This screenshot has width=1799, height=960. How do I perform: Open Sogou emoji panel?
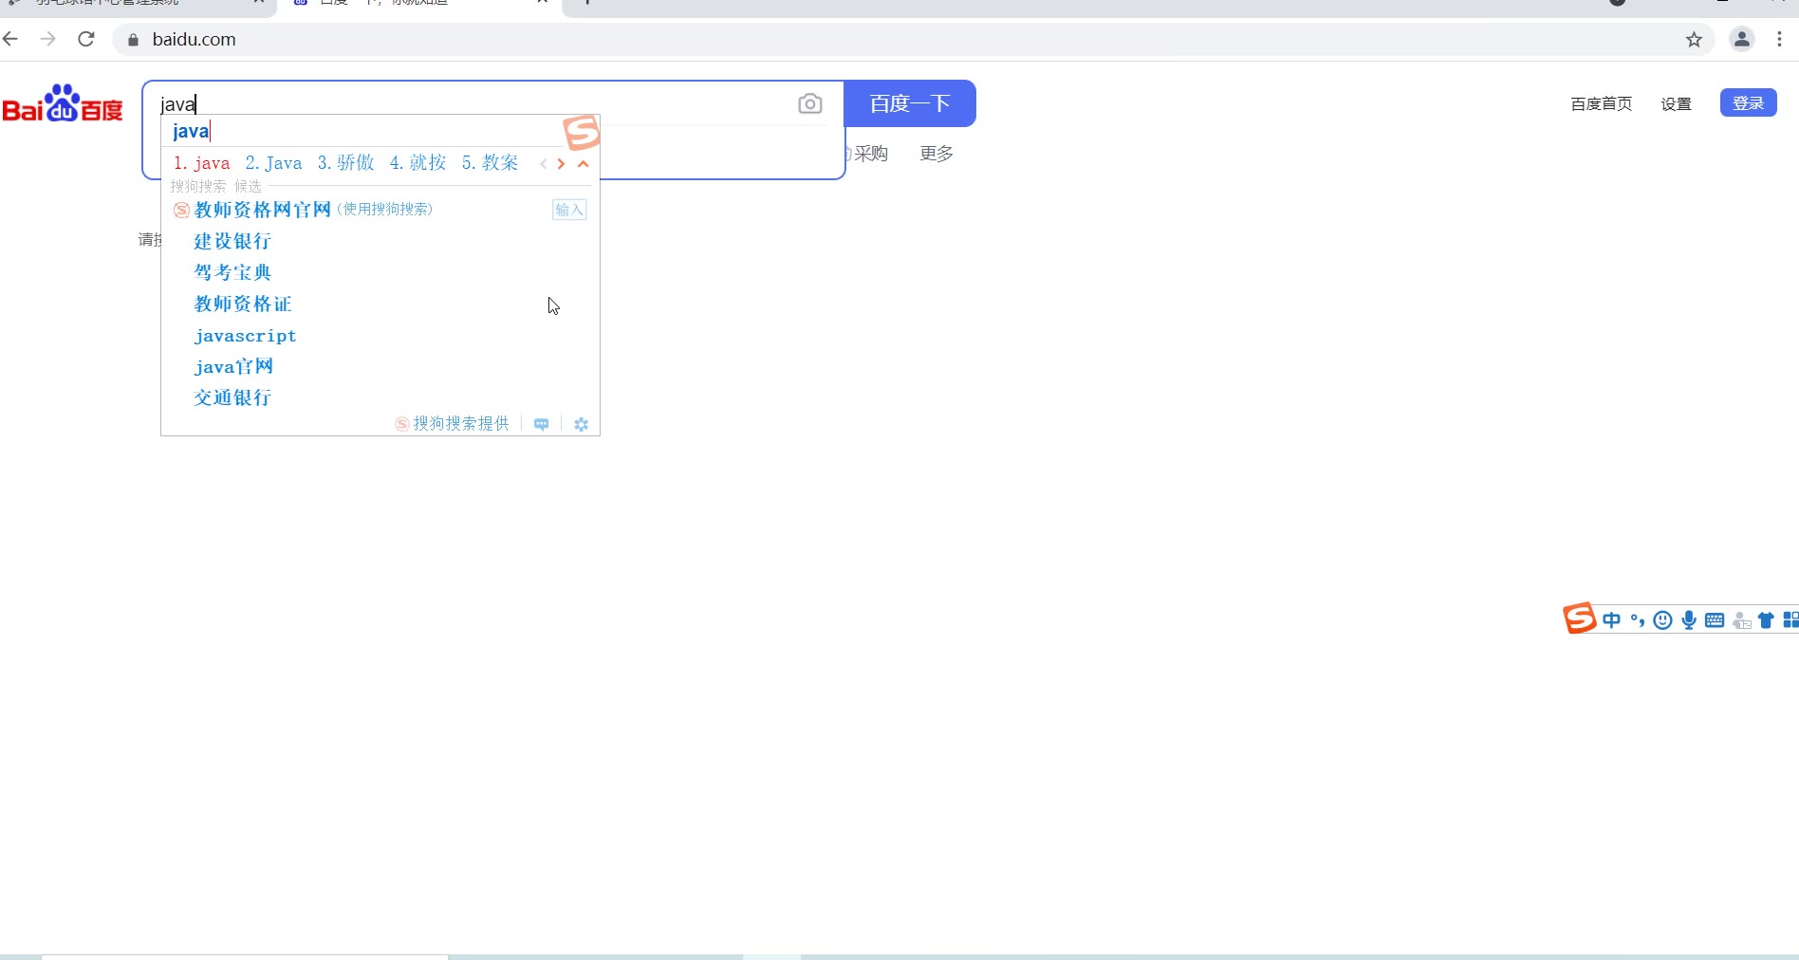point(1662,620)
